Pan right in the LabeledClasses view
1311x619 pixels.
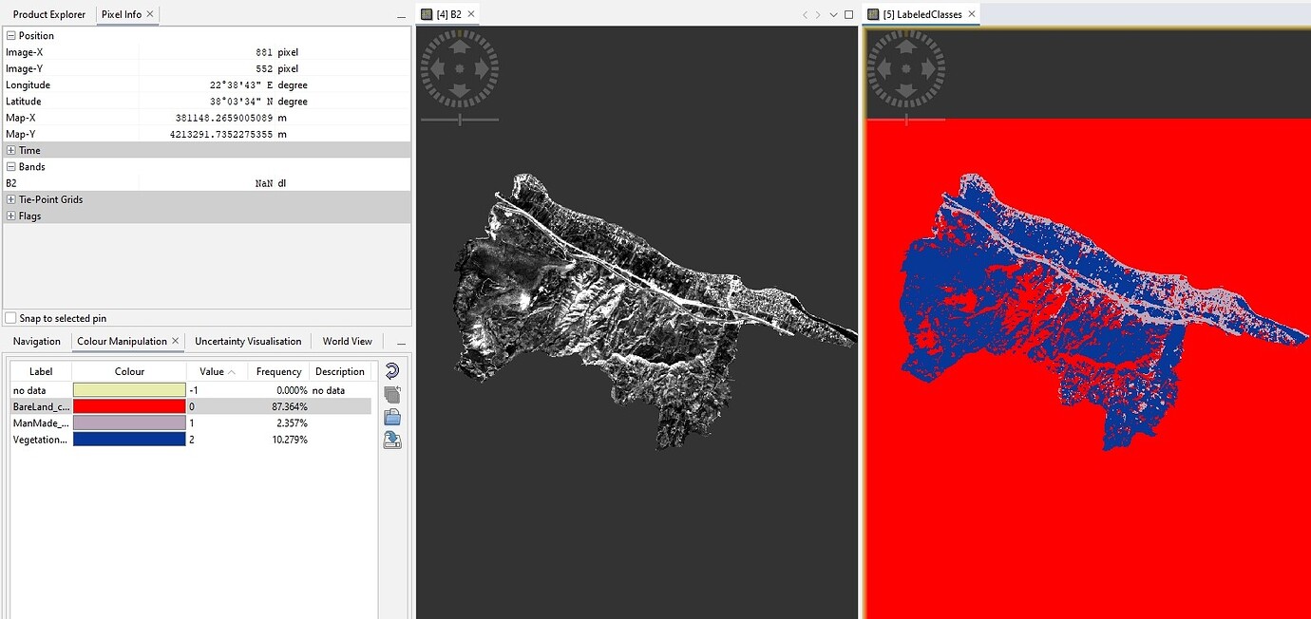point(929,68)
